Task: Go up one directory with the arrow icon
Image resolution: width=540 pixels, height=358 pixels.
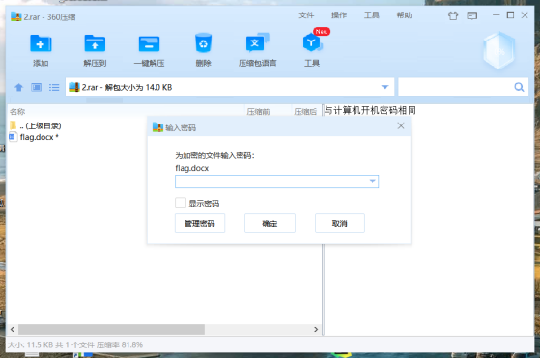Action: (19, 88)
